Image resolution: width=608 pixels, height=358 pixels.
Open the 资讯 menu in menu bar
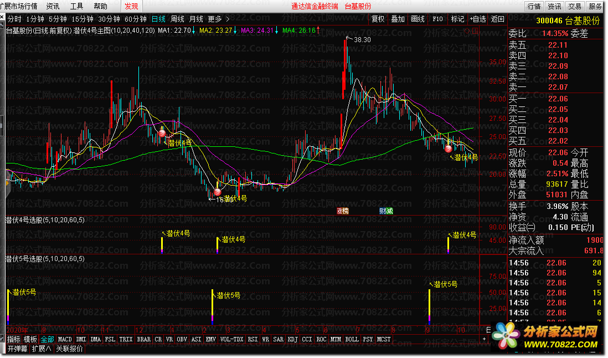pyautogui.click(x=53, y=6)
